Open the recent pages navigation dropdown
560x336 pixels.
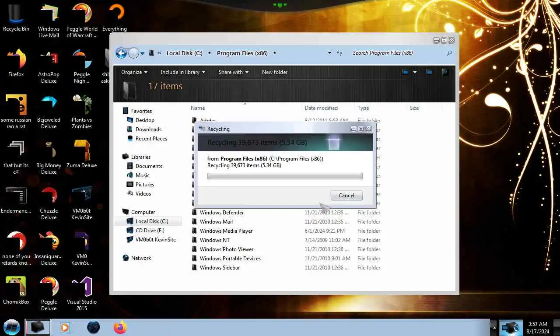(x=143, y=53)
